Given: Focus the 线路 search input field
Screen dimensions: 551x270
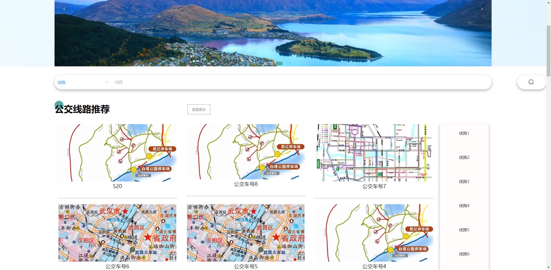Looking at the screenshot, I should coord(301,82).
